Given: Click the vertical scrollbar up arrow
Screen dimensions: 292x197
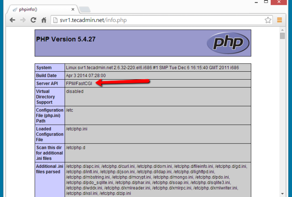Looking at the screenshot, I should [x=282, y=30].
